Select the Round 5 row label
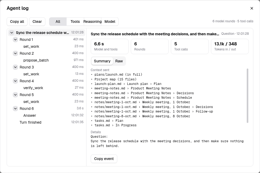 tap(27, 95)
